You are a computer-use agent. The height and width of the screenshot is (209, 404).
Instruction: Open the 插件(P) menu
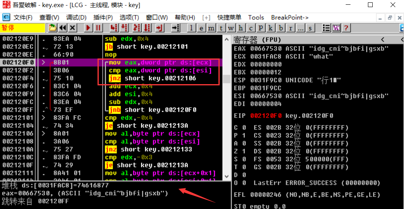click(x=103, y=17)
